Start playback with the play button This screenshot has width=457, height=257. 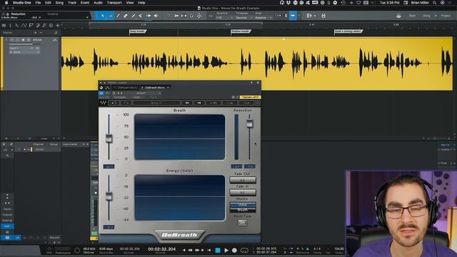point(226,251)
